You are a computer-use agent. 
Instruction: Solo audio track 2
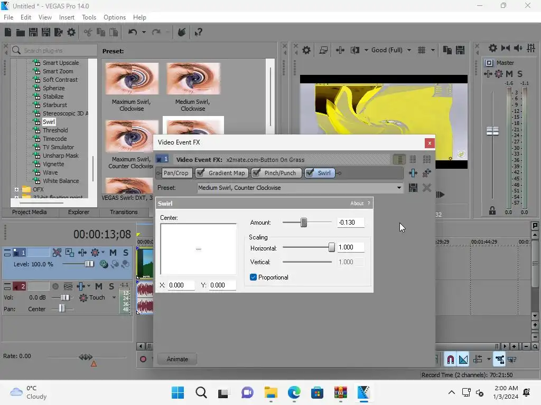111,286
